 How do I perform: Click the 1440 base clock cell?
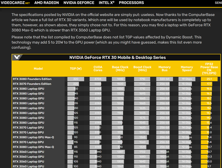pyautogui.click(x=120, y=79)
